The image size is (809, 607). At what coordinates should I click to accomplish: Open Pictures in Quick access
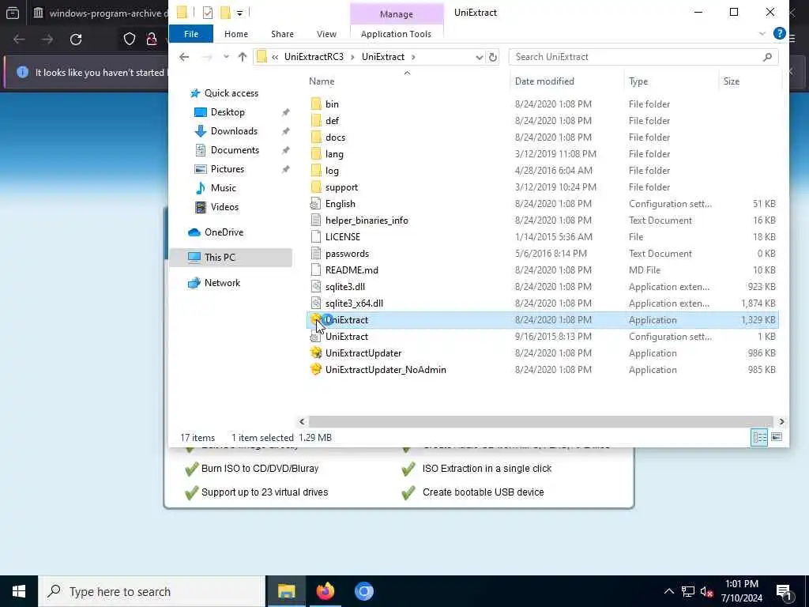(227, 169)
